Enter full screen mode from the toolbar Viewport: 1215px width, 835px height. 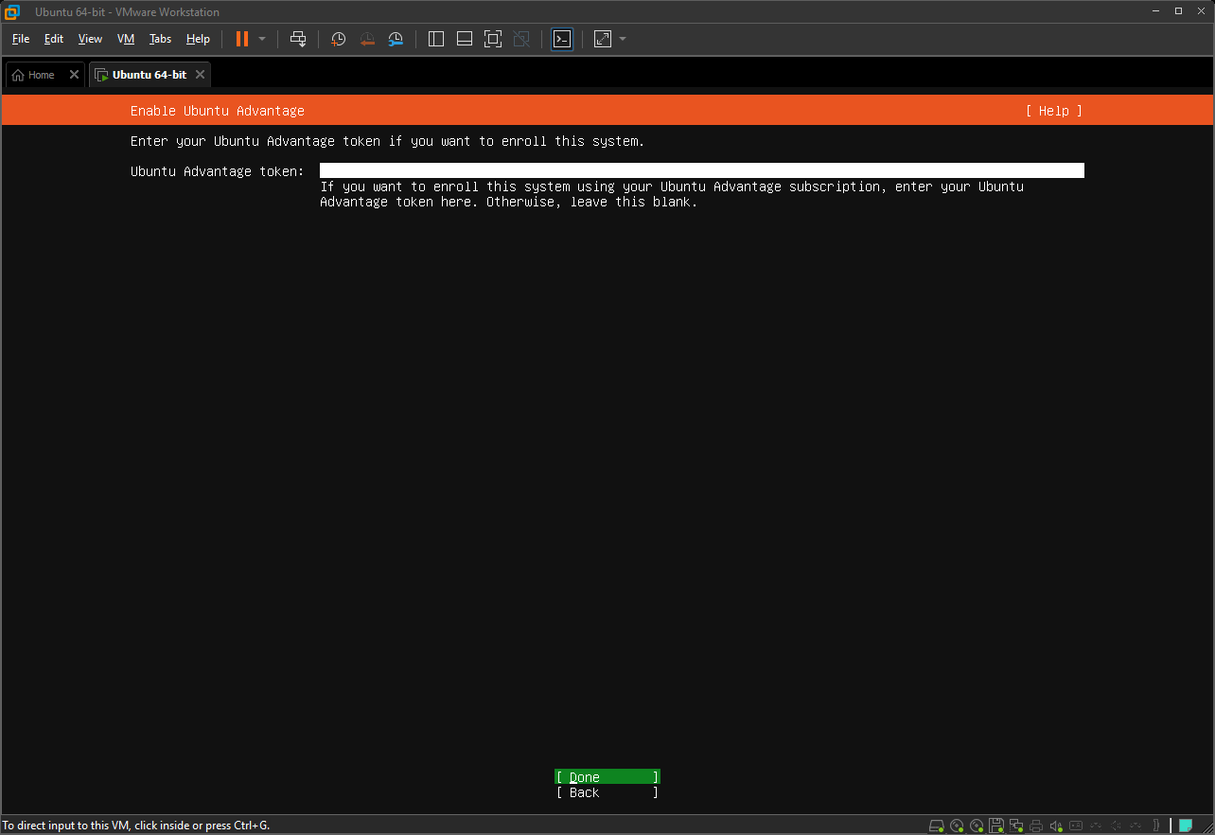point(492,39)
